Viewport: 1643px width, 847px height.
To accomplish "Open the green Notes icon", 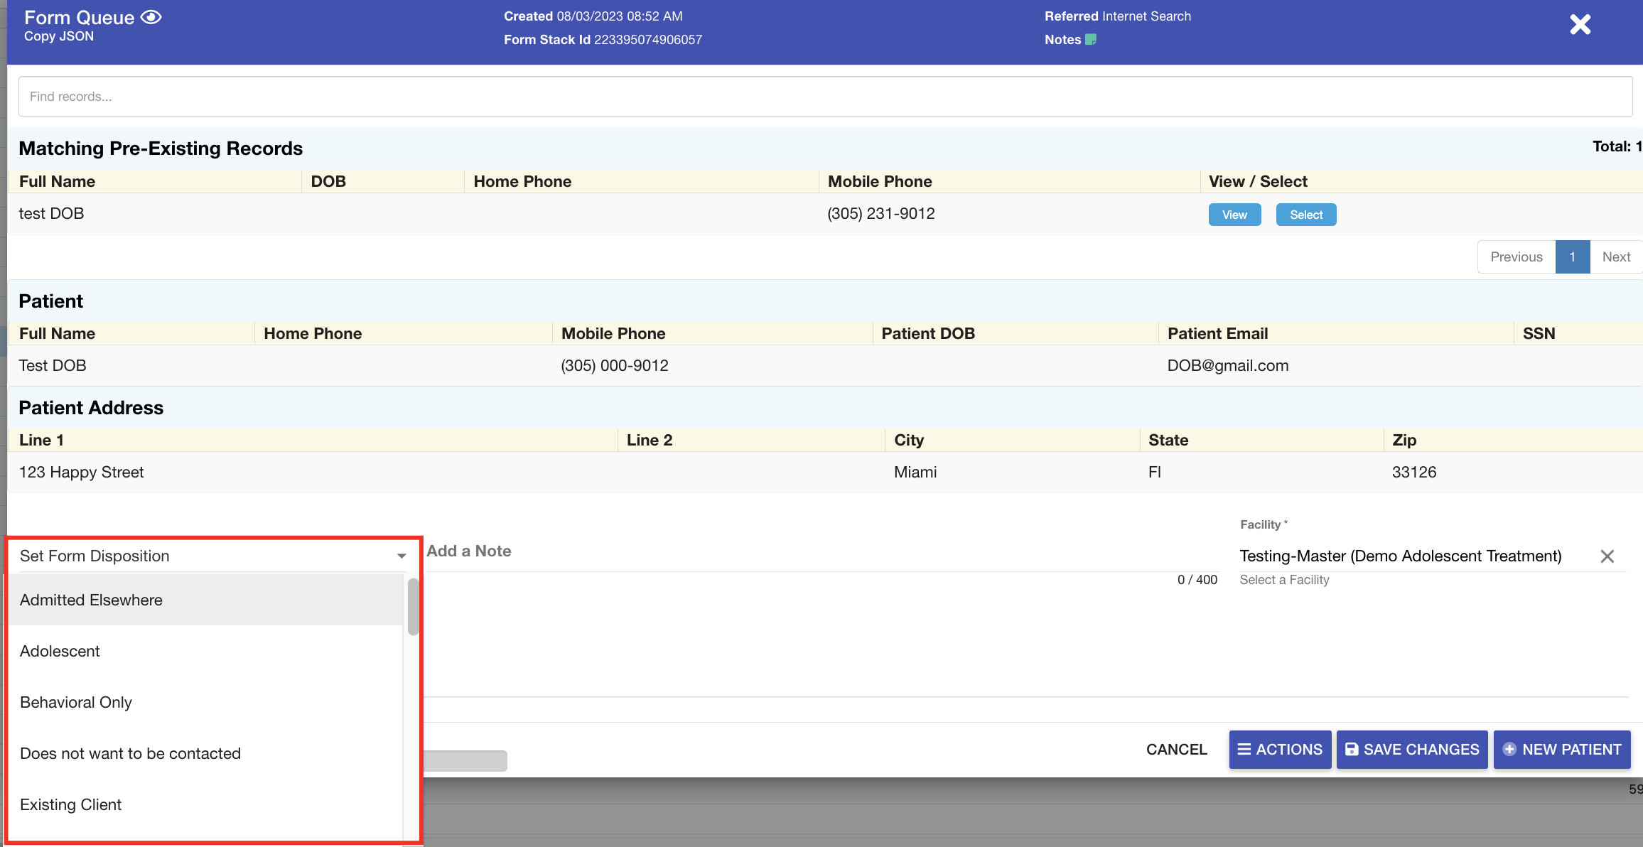I will (1091, 40).
